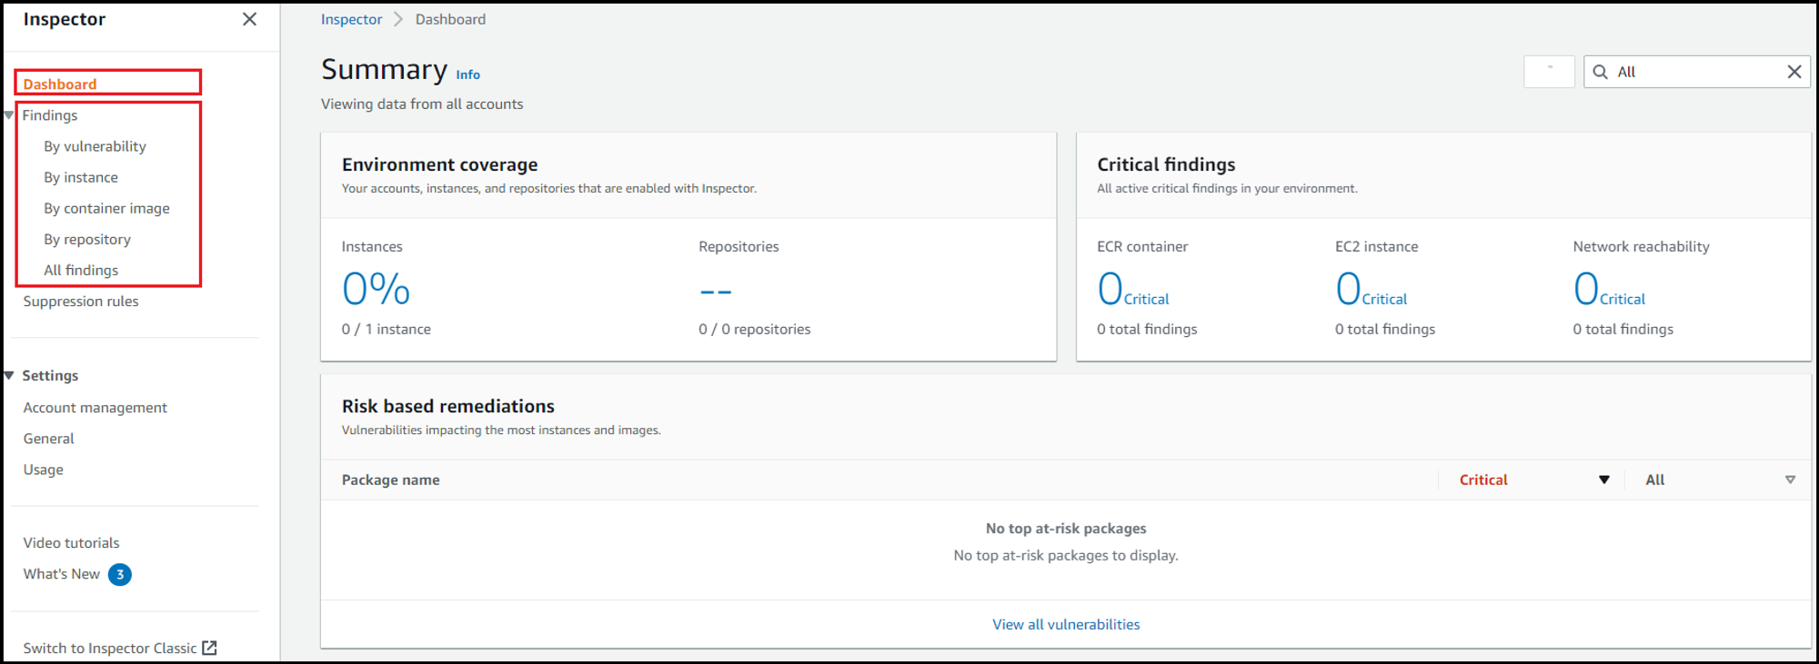Clear the All search filter
This screenshot has height=664, width=1819.
tap(1794, 72)
